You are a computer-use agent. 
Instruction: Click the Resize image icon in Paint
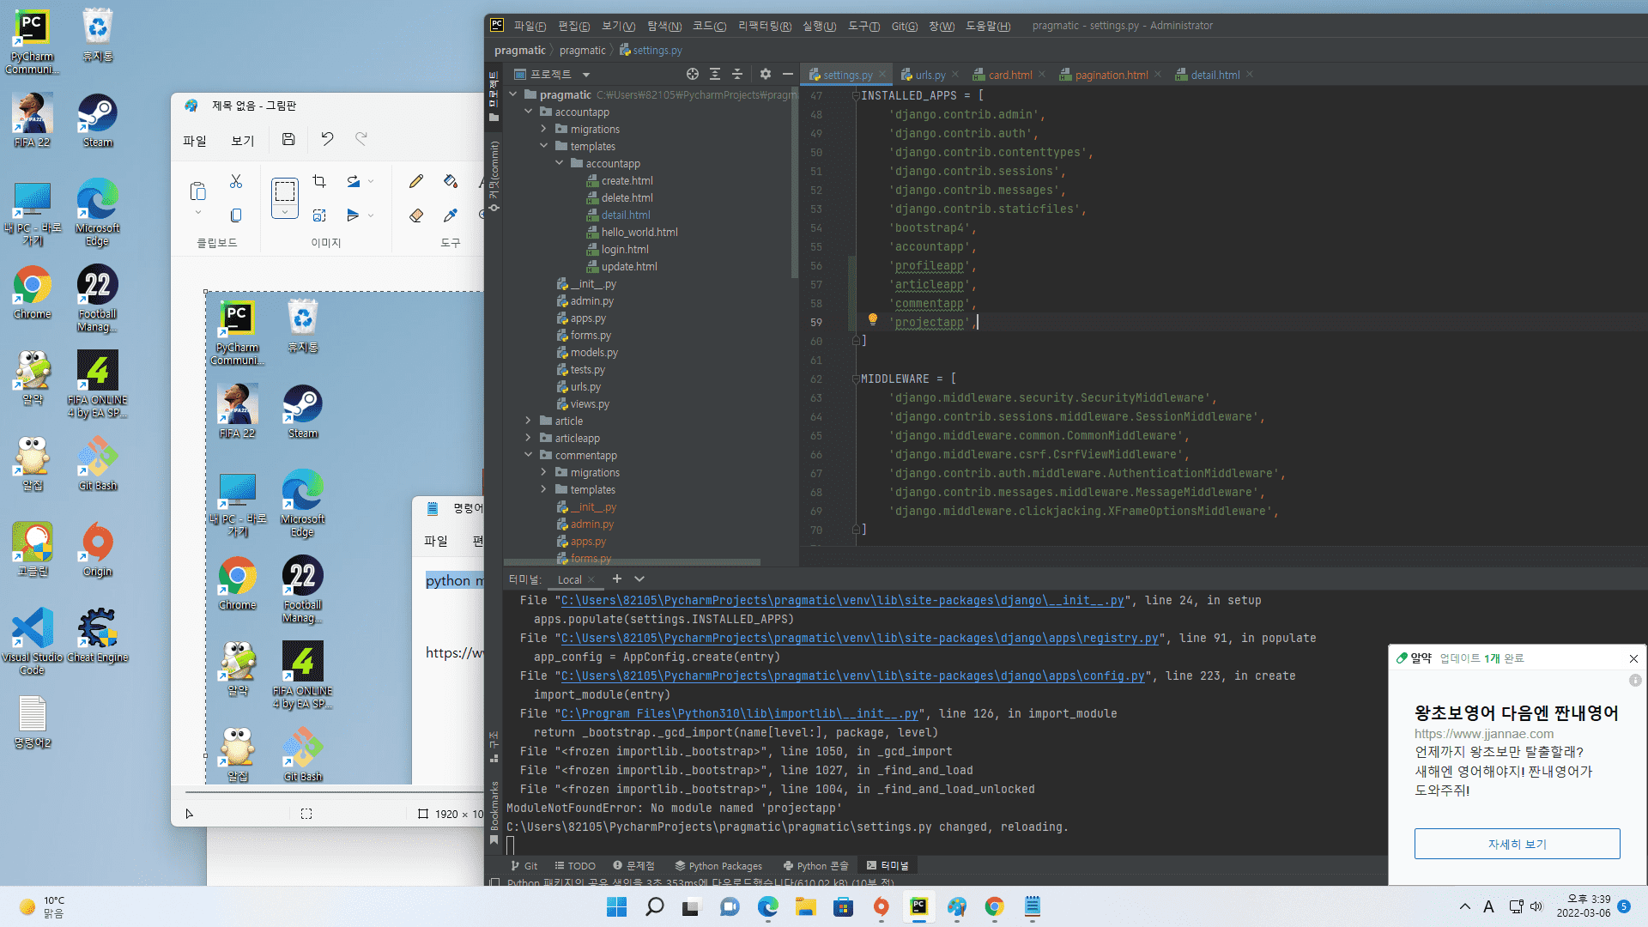(x=319, y=215)
